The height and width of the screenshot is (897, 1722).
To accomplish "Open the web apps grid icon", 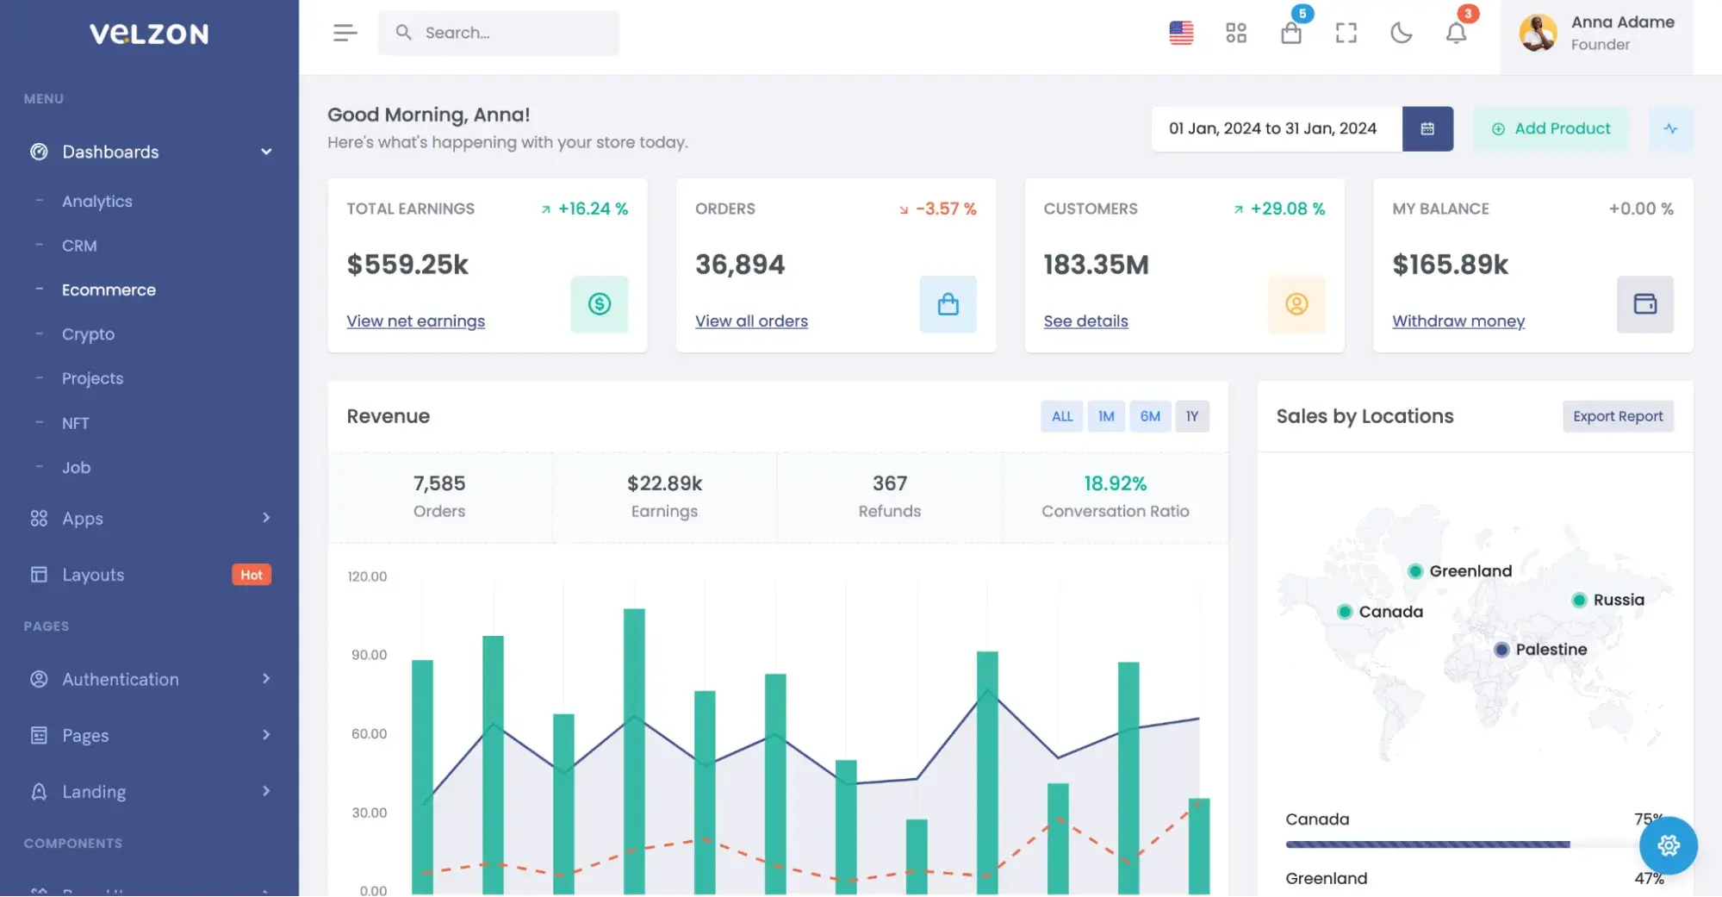I will (1236, 33).
